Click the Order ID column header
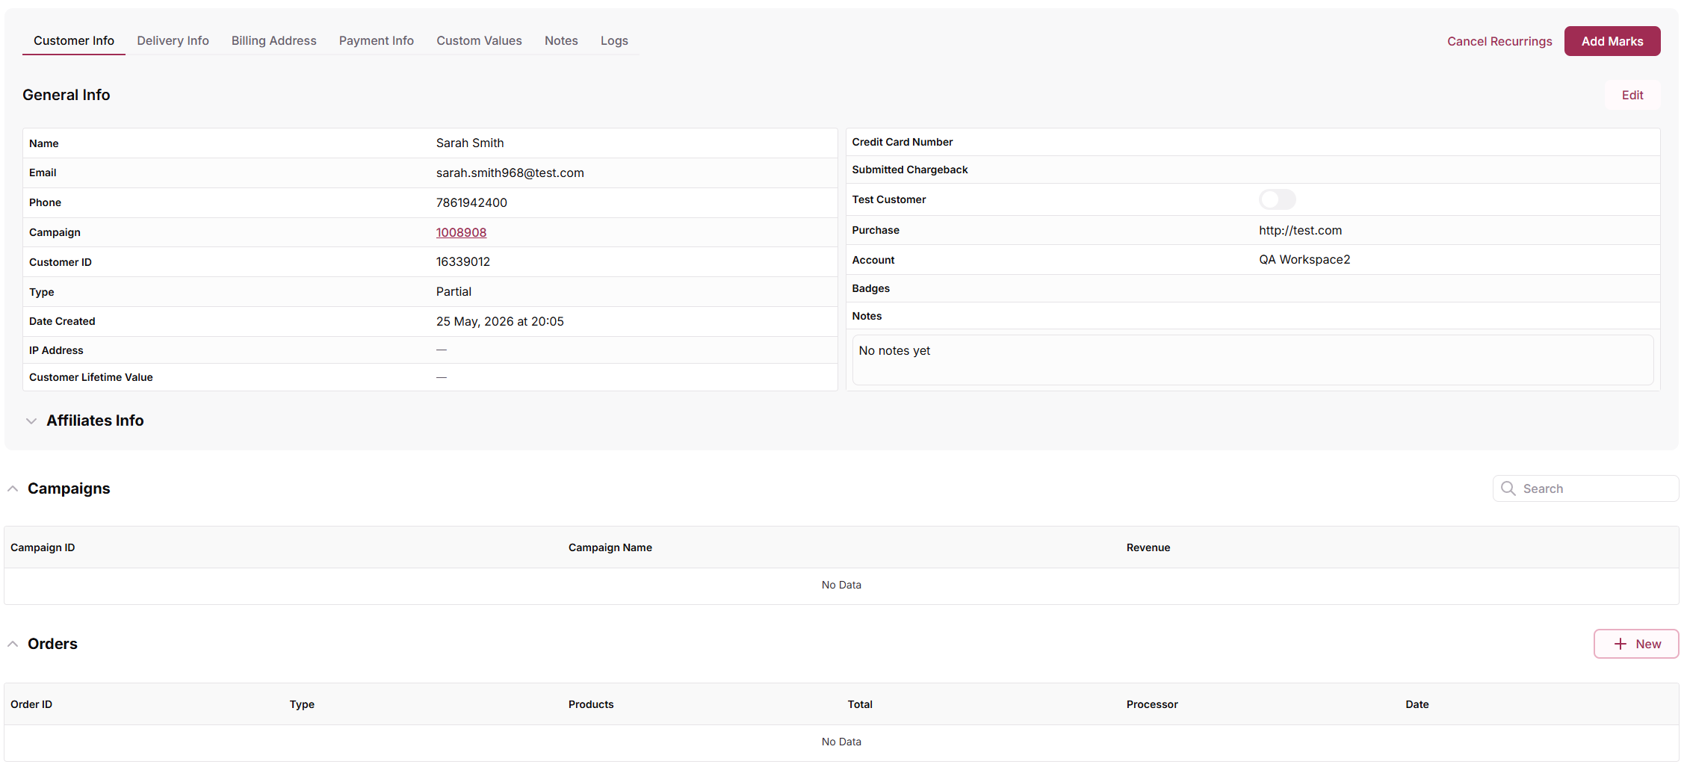The width and height of the screenshot is (1684, 770). tap(31, 705)
